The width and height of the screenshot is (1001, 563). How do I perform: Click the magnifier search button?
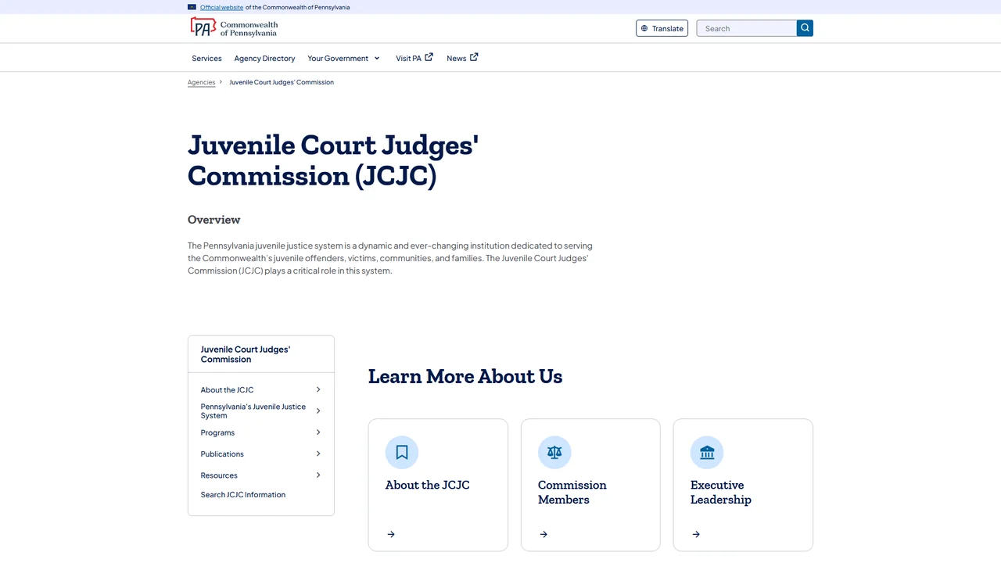[805, 28]
